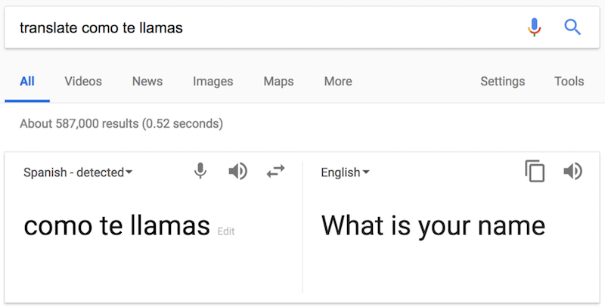605x307 pixels.
Task: Click the voice search microphone icon
Action: [x=535, y=28]
